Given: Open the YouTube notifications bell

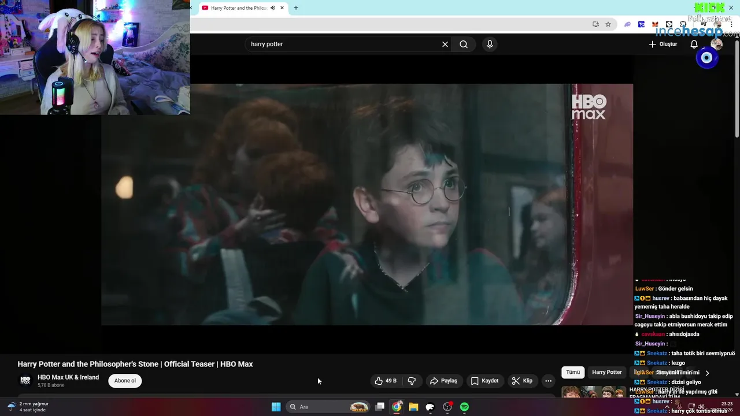Looking at the screenshot, I should [694, 44].
